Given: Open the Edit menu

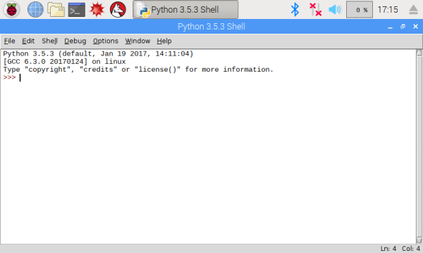Looking at the screenshot, I should click(x=28, y=41).
